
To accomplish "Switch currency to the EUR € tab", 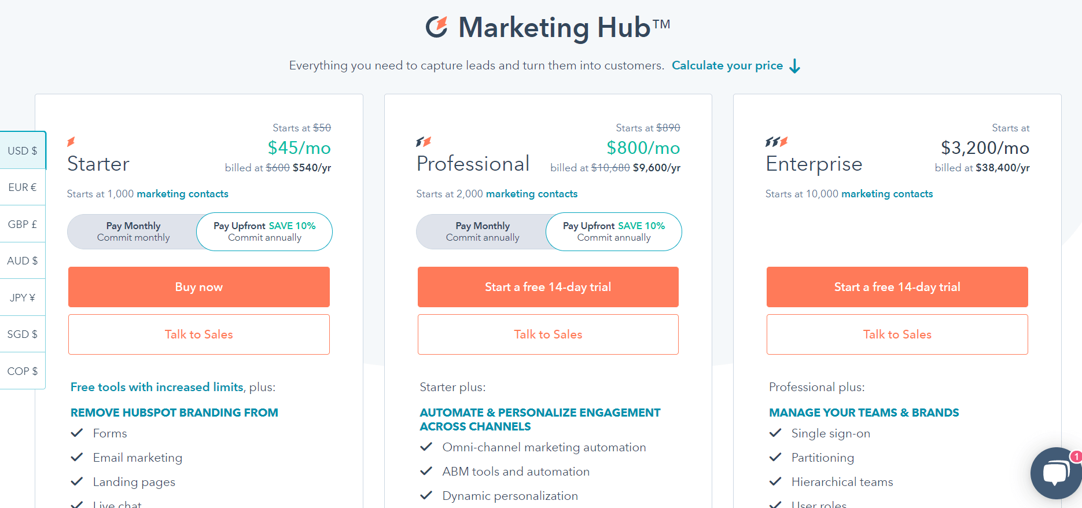I will pyautogui.click(x=23, y=187).
